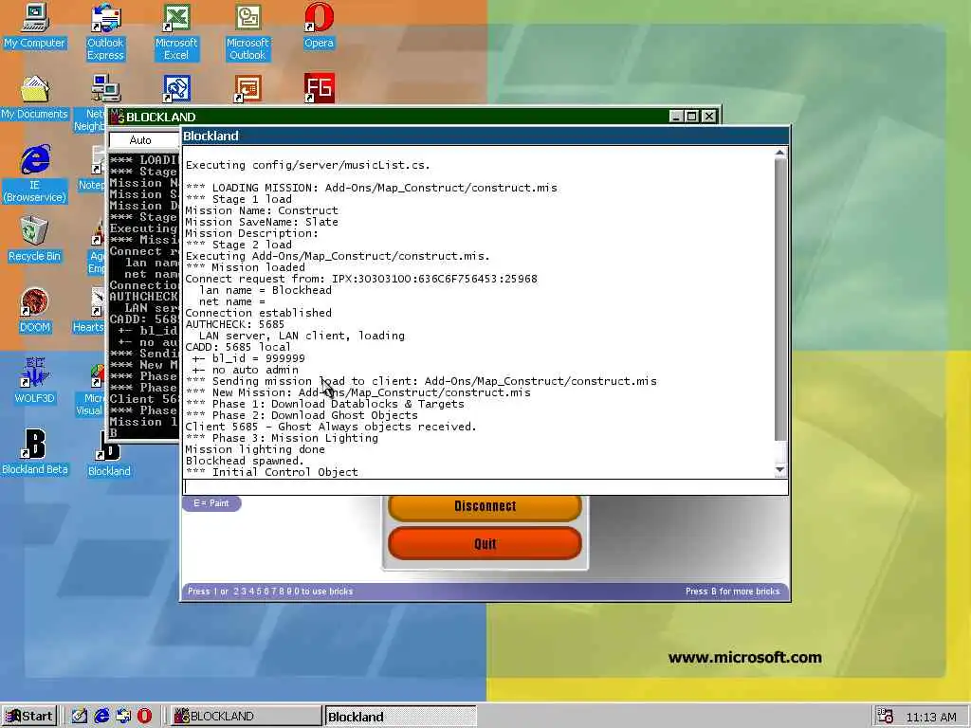Click the Outlook Express quick launch icon

tap(123, 716)
